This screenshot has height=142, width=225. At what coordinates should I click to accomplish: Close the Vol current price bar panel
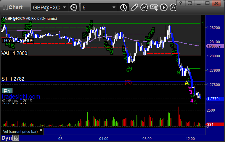(41, 130)
